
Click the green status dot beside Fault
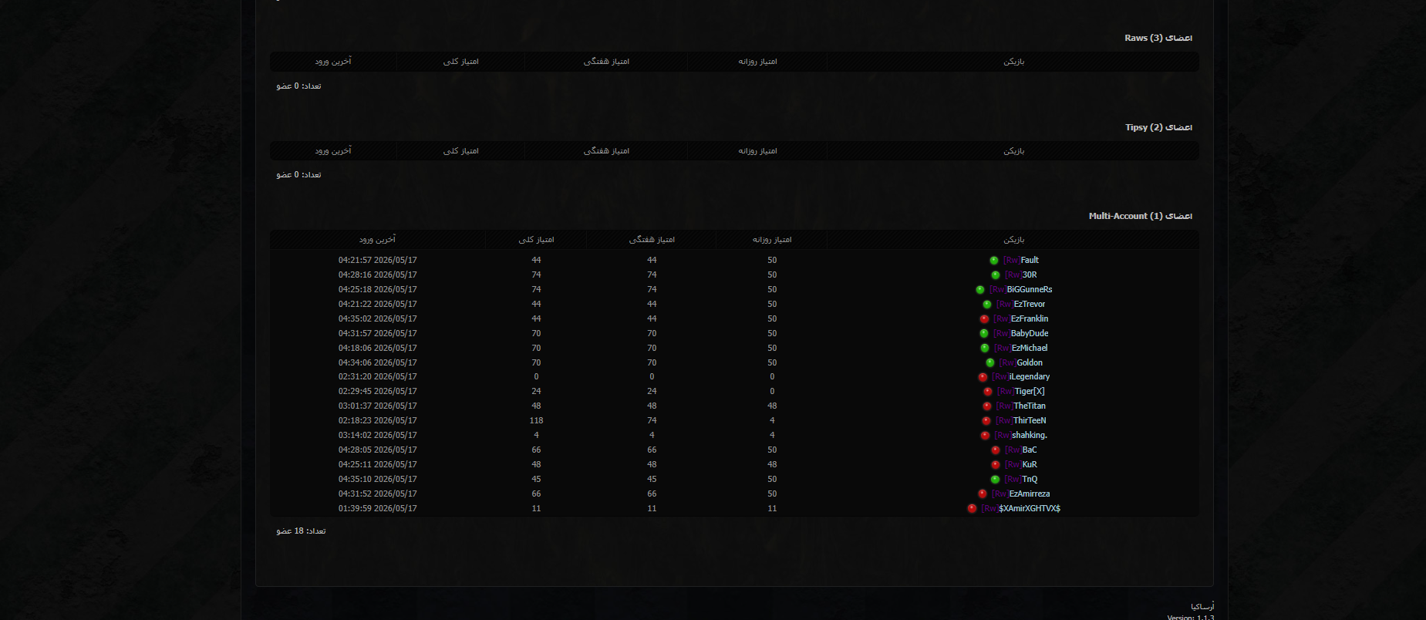(994, 261)
